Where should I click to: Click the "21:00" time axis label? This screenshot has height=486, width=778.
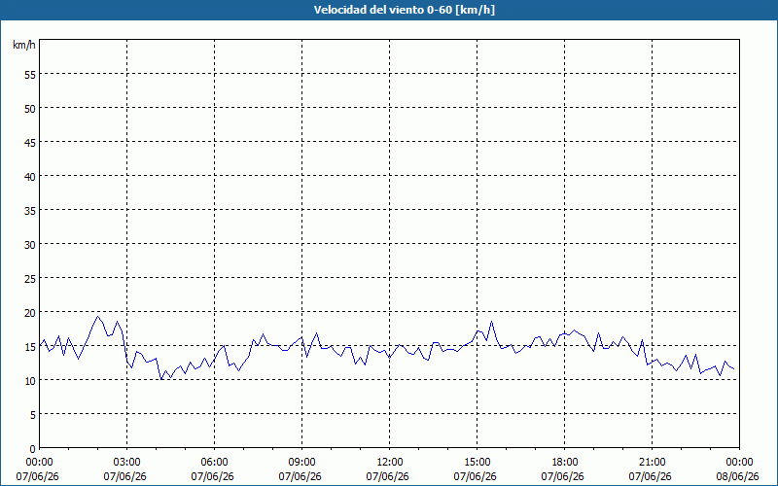click(x=652, y=463)
